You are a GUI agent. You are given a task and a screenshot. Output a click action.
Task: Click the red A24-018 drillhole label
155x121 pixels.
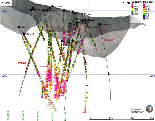tap(23, 63)
